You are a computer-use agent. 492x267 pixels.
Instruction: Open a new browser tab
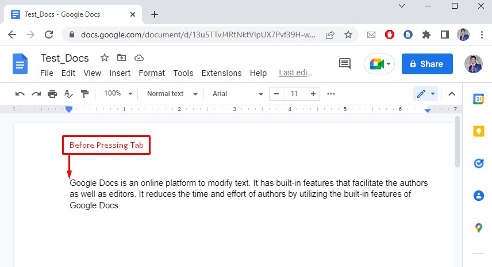tap(155, 14)
